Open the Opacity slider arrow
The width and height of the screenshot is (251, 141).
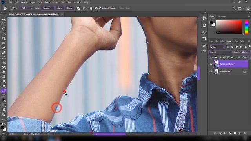[x=249, y=52]
